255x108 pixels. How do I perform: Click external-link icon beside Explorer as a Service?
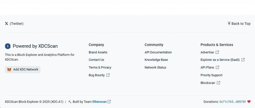point(243,60)
